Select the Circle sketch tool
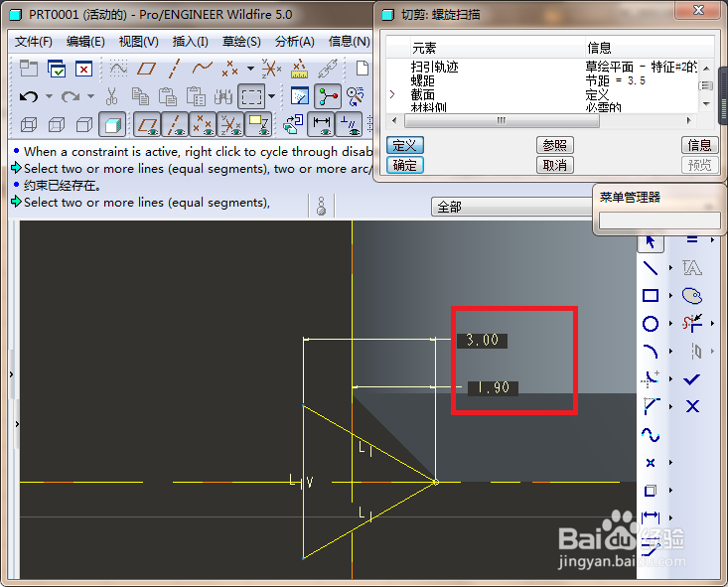Viewport: 728px width, 587px height. tap(650, 324)
